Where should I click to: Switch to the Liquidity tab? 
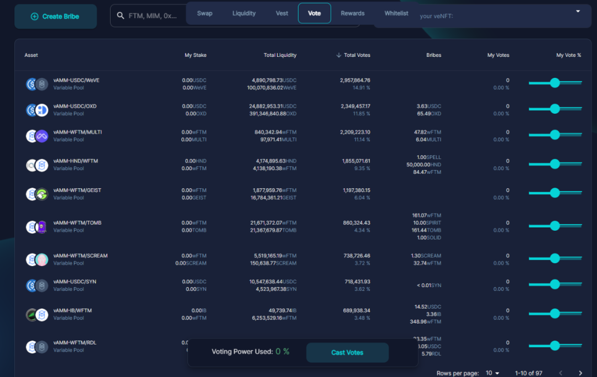pos(244,13)
